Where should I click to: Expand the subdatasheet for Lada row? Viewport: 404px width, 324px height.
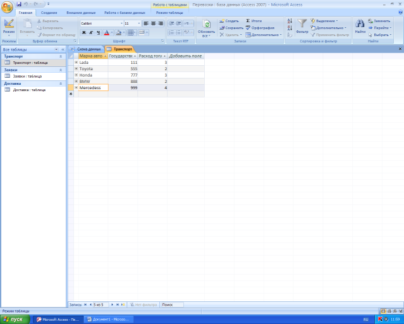76,63
